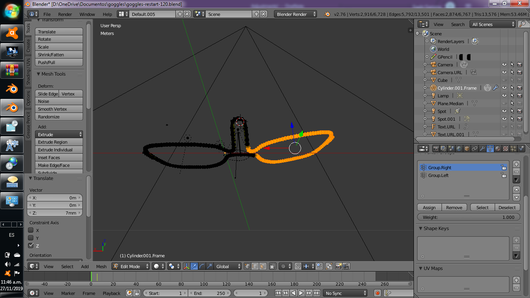Select the rotate manipulator arc icon

click(x=202, y=266)
